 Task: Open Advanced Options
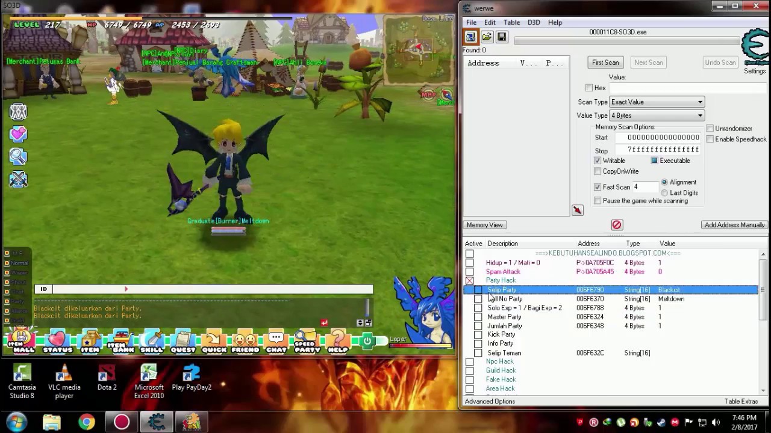point(490,402)
